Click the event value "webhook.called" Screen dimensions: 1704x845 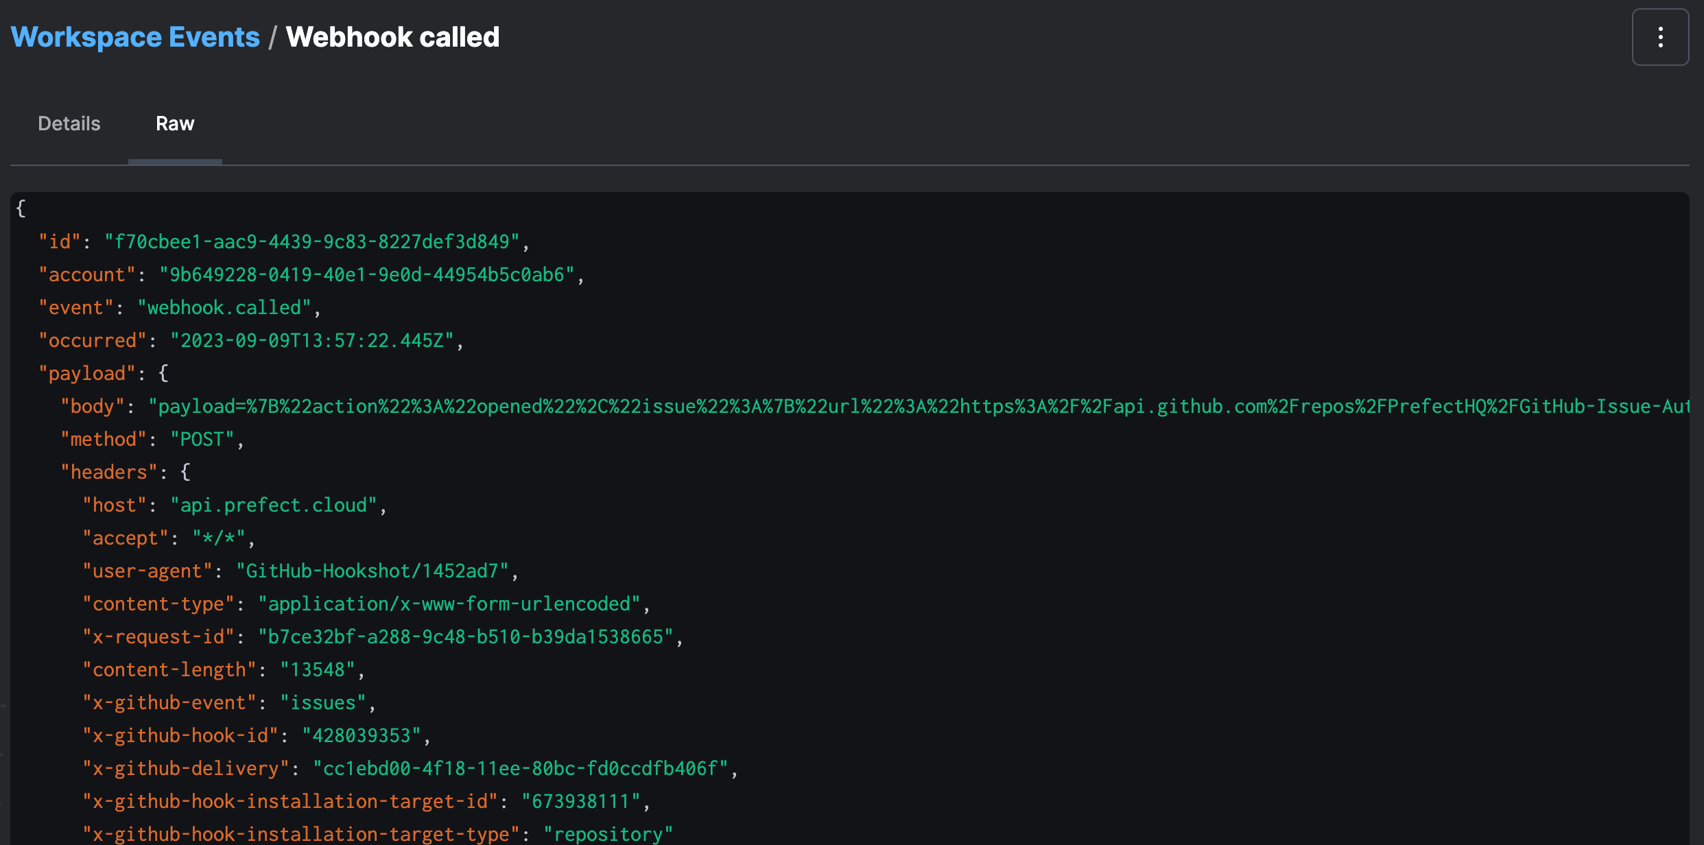pyautogui.click(x=224, y=307)
